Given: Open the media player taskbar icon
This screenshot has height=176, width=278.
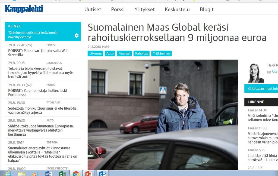Looking at the screenshot, I should point(35,174).
